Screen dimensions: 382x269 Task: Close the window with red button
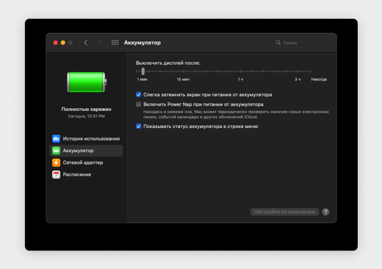55,43
